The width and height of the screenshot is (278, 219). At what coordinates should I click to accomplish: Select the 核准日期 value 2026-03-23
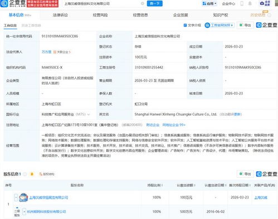[234, 93]
